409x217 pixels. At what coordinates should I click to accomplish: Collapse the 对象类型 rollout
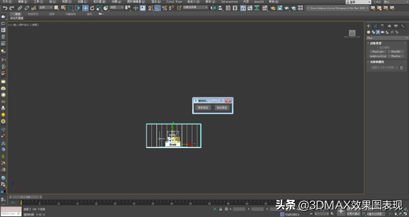tap(369, 43)
